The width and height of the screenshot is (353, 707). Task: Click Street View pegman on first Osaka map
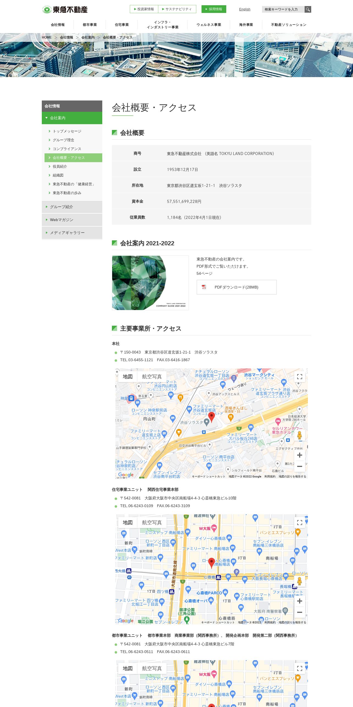point(300,581)
